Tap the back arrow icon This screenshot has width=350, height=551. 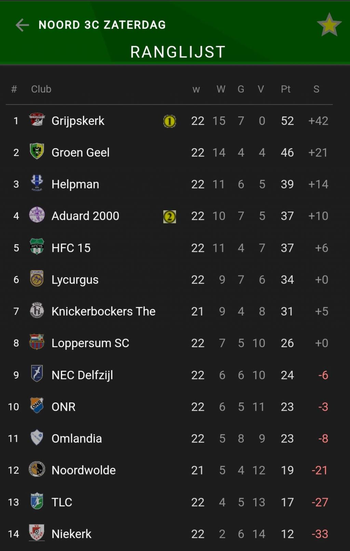point(22,25)
